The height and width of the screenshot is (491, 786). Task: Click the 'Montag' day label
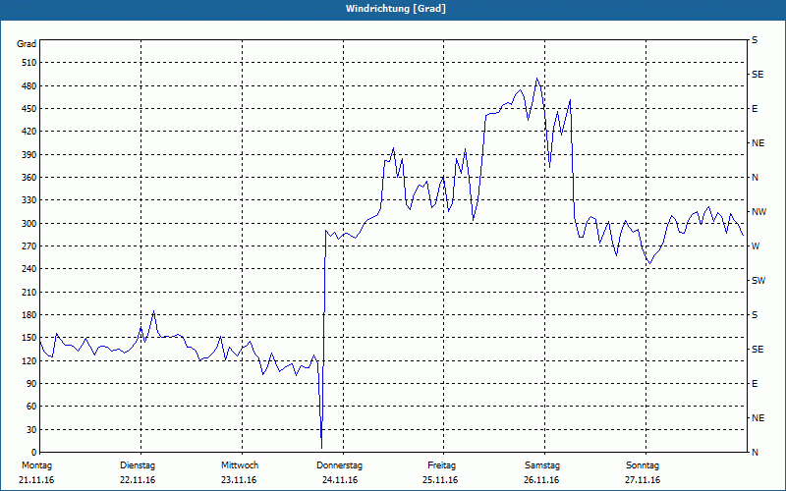pos(37,465)
